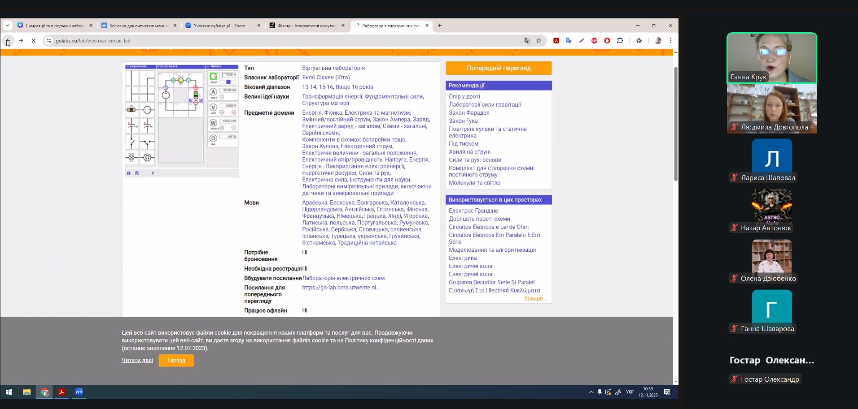Viewport: 858px width, 409px height.
Task: Open Chrome's three-dot menu
Action: click(x=670, y=41)
